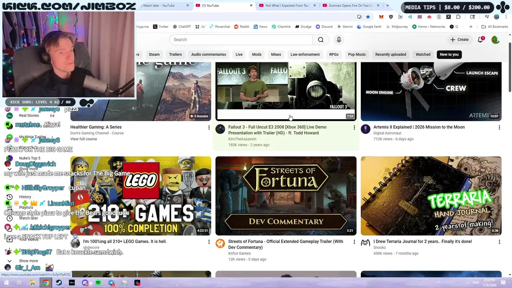Open more options for Healthier Gaming
This screenshot has width=512, height=288.
209,128
